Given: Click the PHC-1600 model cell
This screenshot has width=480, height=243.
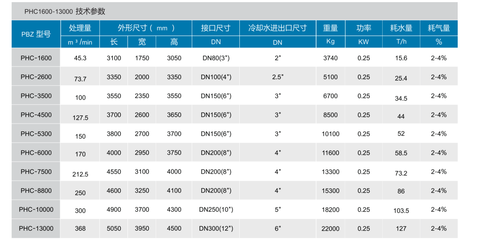Looking at the screenshot, I should tap(36, 58).
